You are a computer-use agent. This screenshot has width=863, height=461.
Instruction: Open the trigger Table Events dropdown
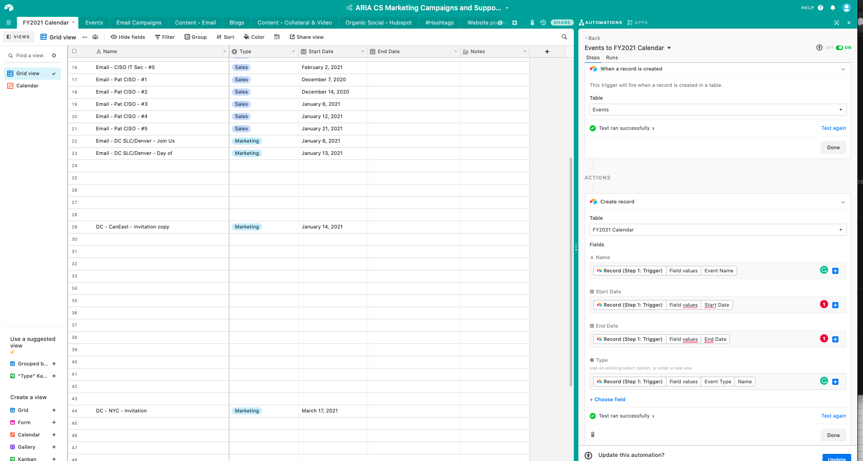click(718, 110)
